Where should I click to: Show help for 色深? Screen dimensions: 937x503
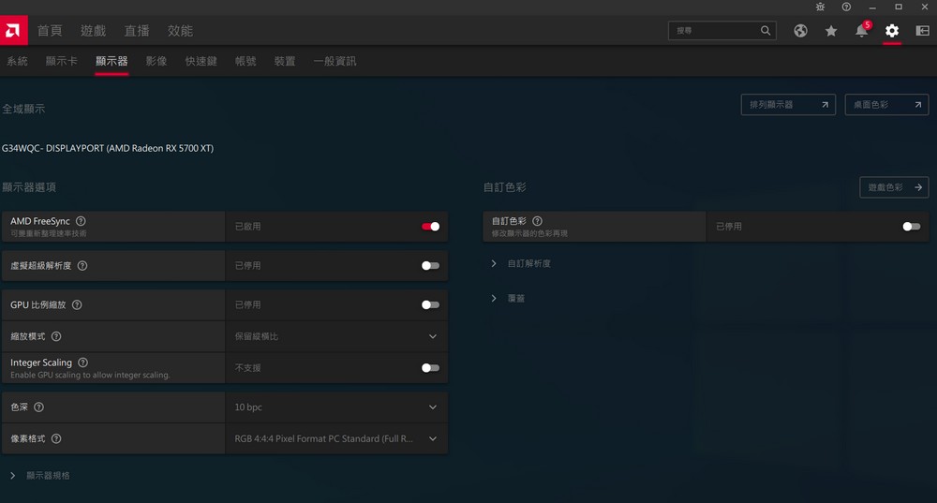pos(38,407)
